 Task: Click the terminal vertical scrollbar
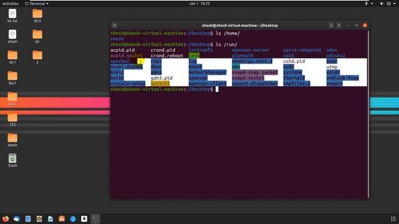pyautogui.click(x=368, y=114)
